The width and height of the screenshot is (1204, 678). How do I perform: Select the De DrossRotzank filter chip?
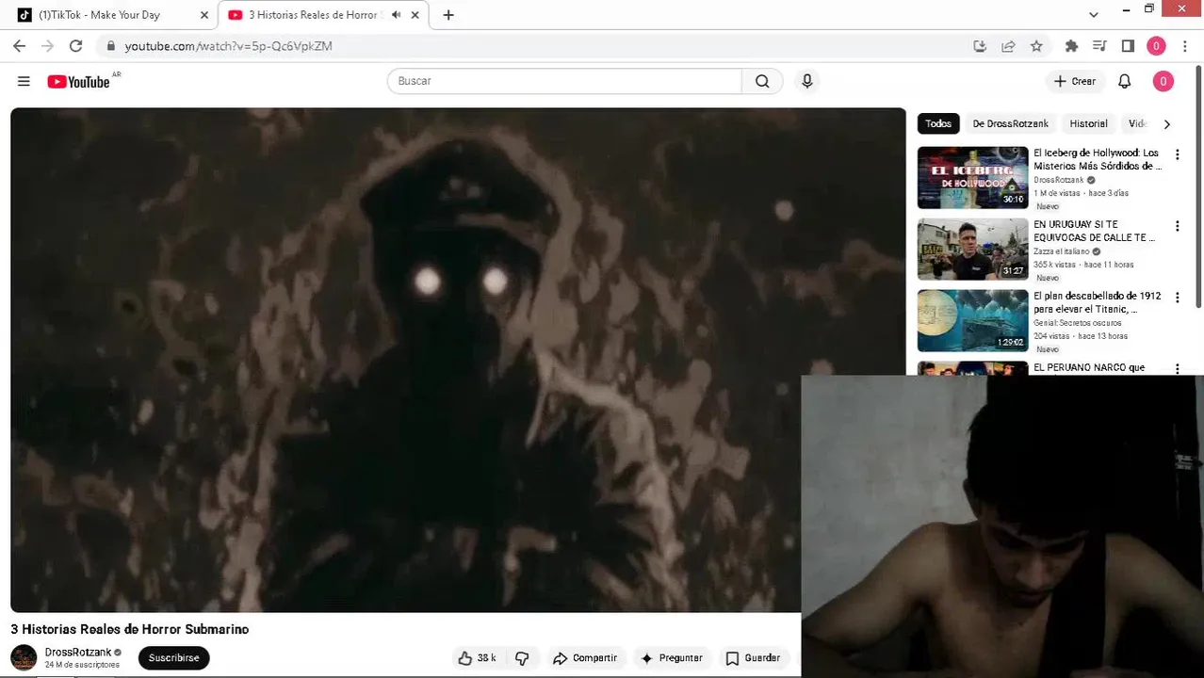(1010, 123)
